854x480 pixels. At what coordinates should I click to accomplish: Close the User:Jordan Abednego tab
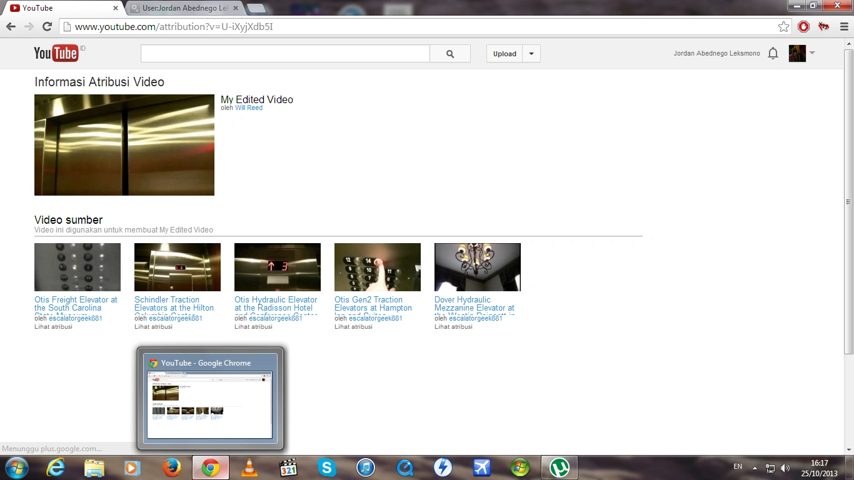click(236, 9)
